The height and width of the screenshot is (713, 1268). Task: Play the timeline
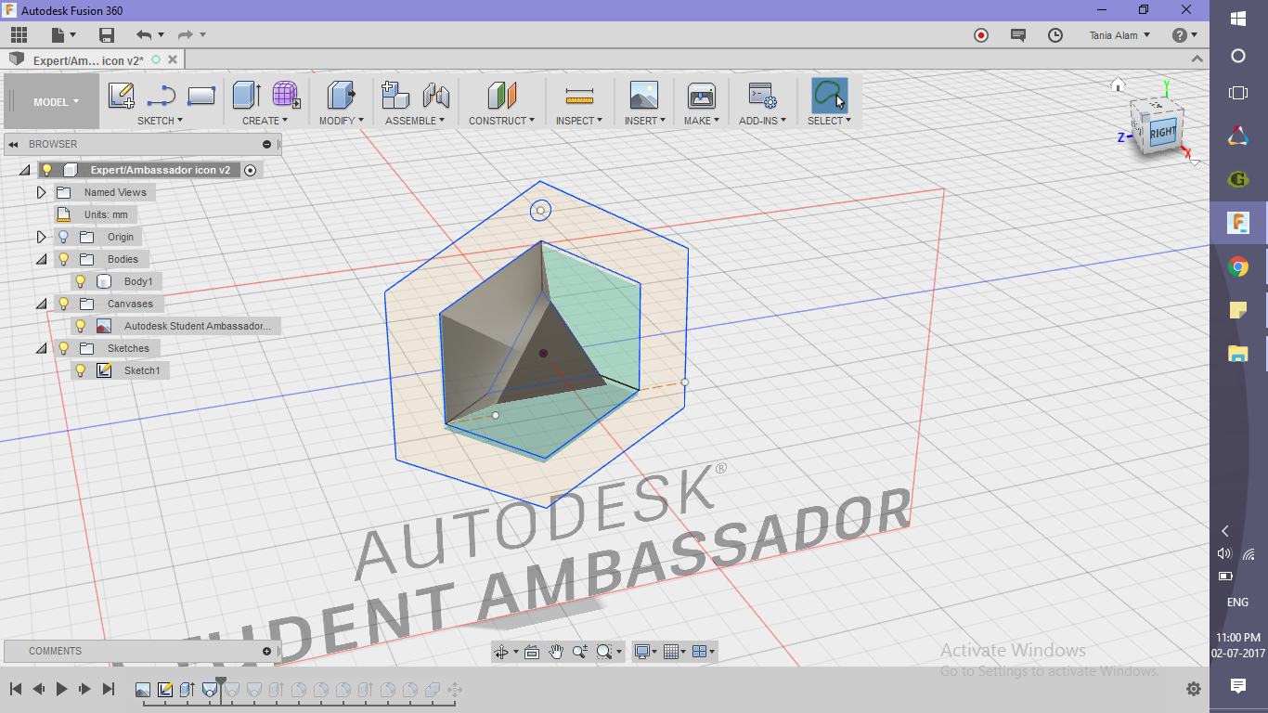pos(61,689)
